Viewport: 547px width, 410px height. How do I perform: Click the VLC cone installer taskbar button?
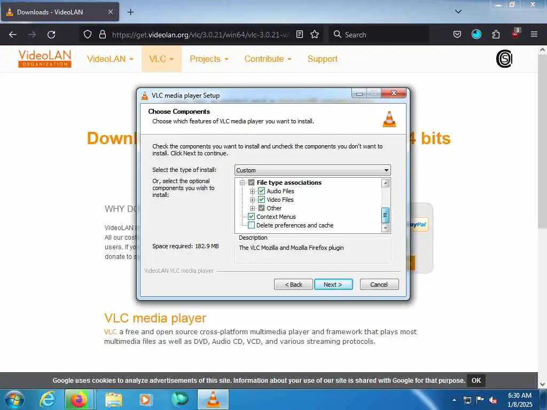click(213, 399)
